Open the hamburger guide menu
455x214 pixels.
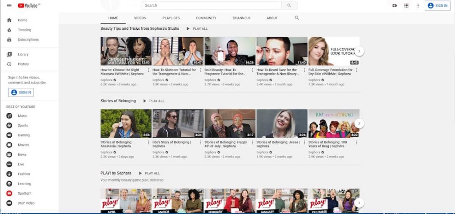(9, 6)
